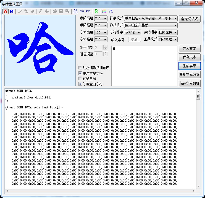Click the 垂直调整 stepper arrows
This screenshot has height=198, width=205.
click(105, 54)
